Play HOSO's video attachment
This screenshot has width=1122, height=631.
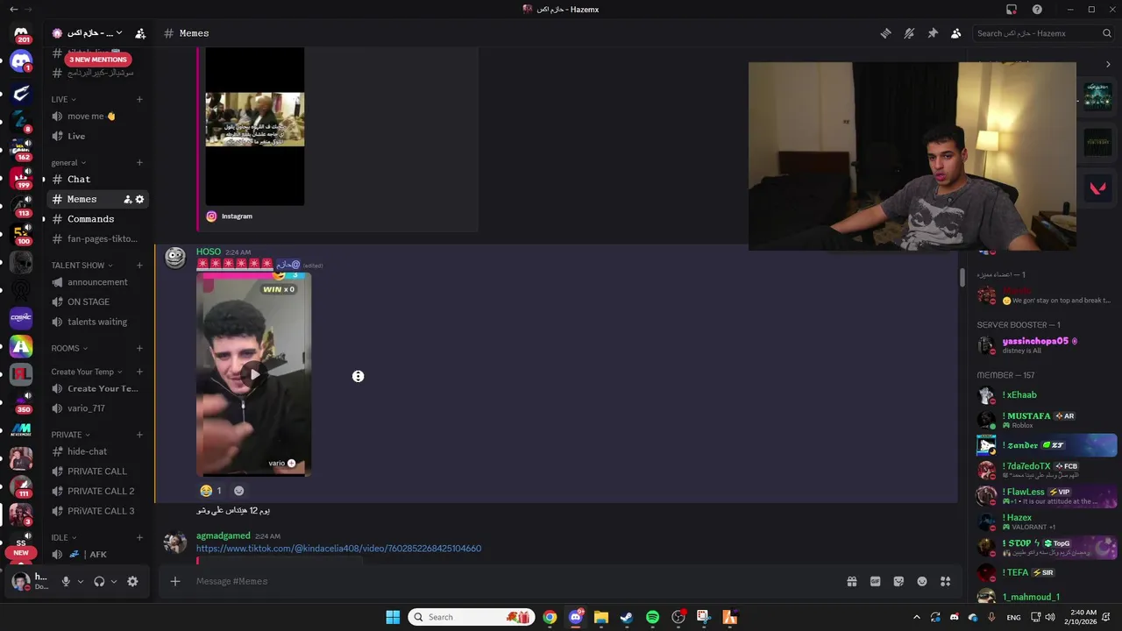pos(254,374)
